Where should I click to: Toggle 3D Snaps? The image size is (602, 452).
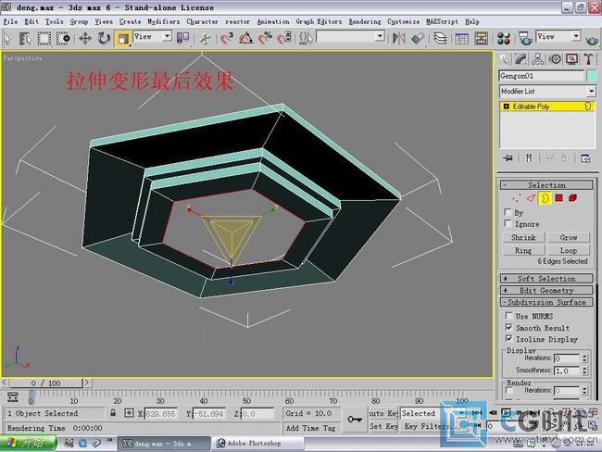pos(227,38)
